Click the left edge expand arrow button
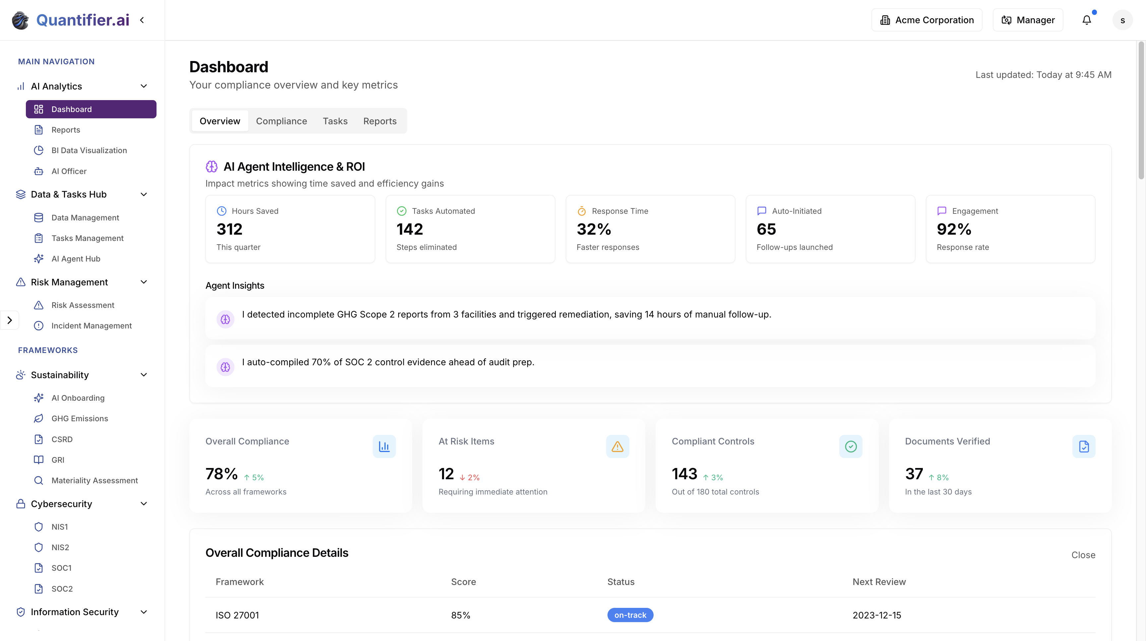1146x641 pixels. (x=9, y=320)
